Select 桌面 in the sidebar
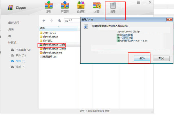174x116 pixels. (x=11, y=29)
